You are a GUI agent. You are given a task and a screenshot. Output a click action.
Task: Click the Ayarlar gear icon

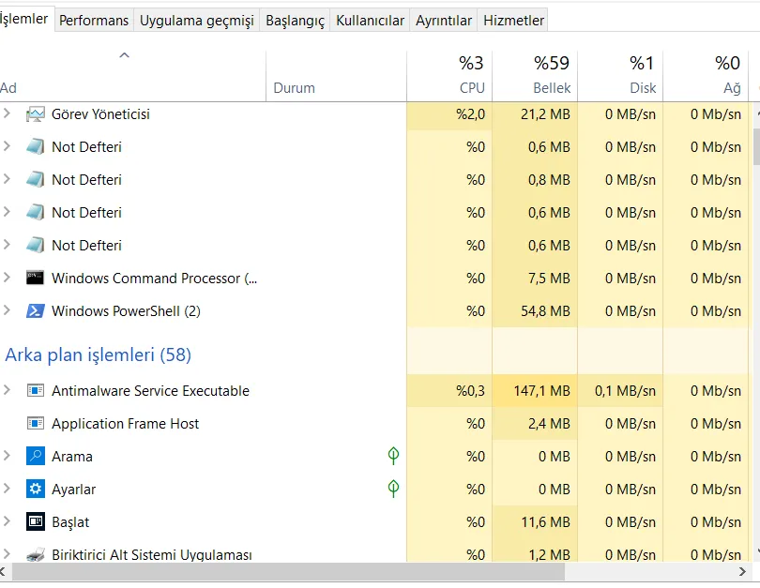pyautogui.click(x=36, y=490)
